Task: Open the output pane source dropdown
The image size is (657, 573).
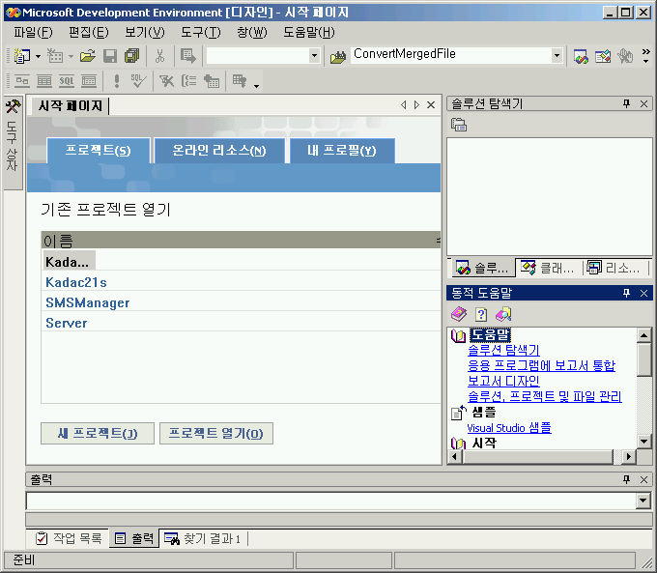Action: (x=643, y=501)
